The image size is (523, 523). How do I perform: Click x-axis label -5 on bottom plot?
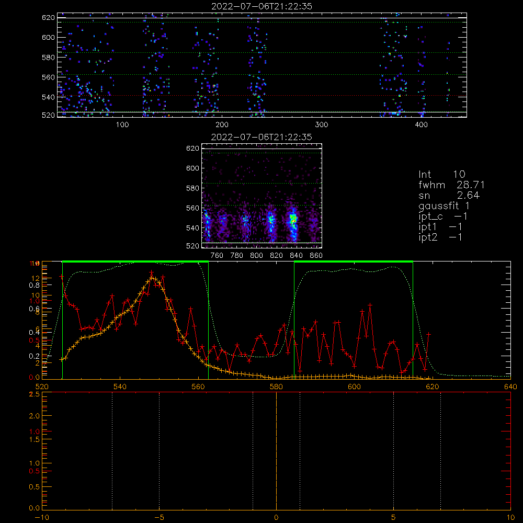click(160, 518)
